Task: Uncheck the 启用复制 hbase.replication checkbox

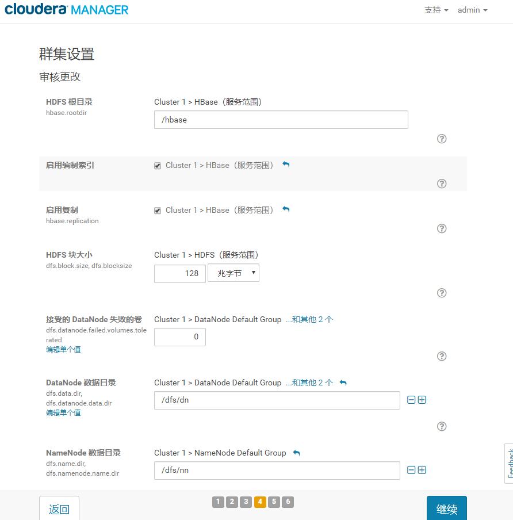Action: pyautogui.click(x=158, y=211)
